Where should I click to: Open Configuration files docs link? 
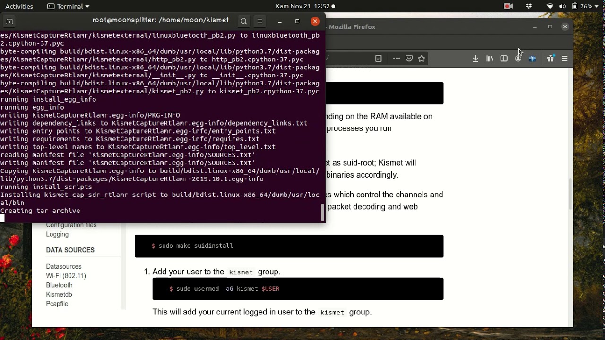point(71,225)
